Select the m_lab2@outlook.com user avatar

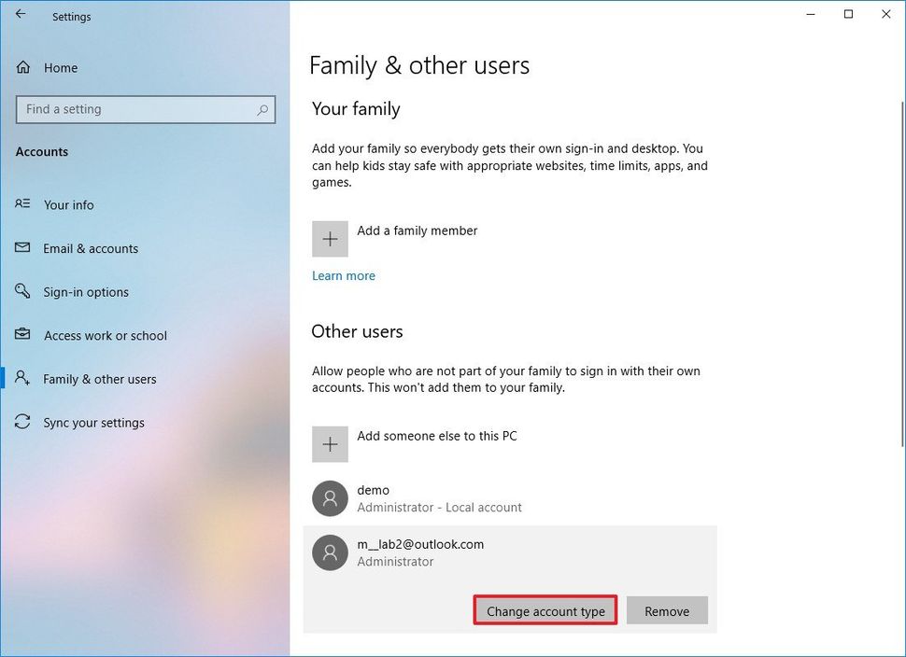coord(330,552)
